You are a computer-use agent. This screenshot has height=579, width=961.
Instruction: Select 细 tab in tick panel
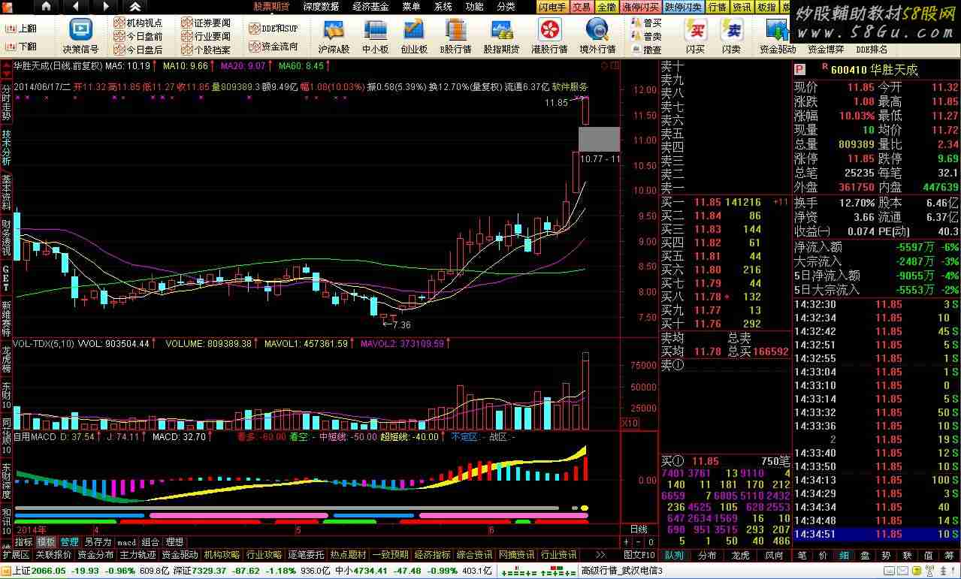point(844,555)
